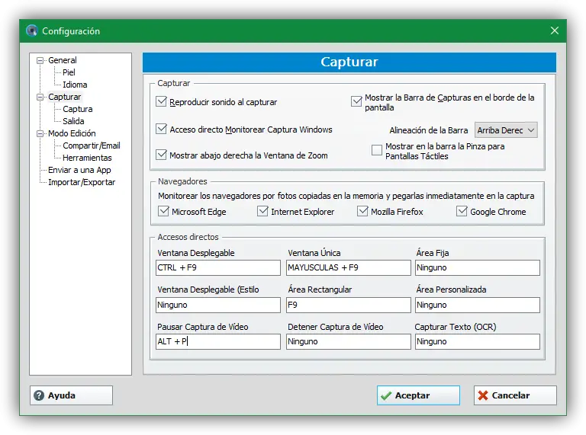The height and width of the screenshot is (435, 586).
Task: Click the Área Fija shortcut field
Action: click(x=477, y=268)
